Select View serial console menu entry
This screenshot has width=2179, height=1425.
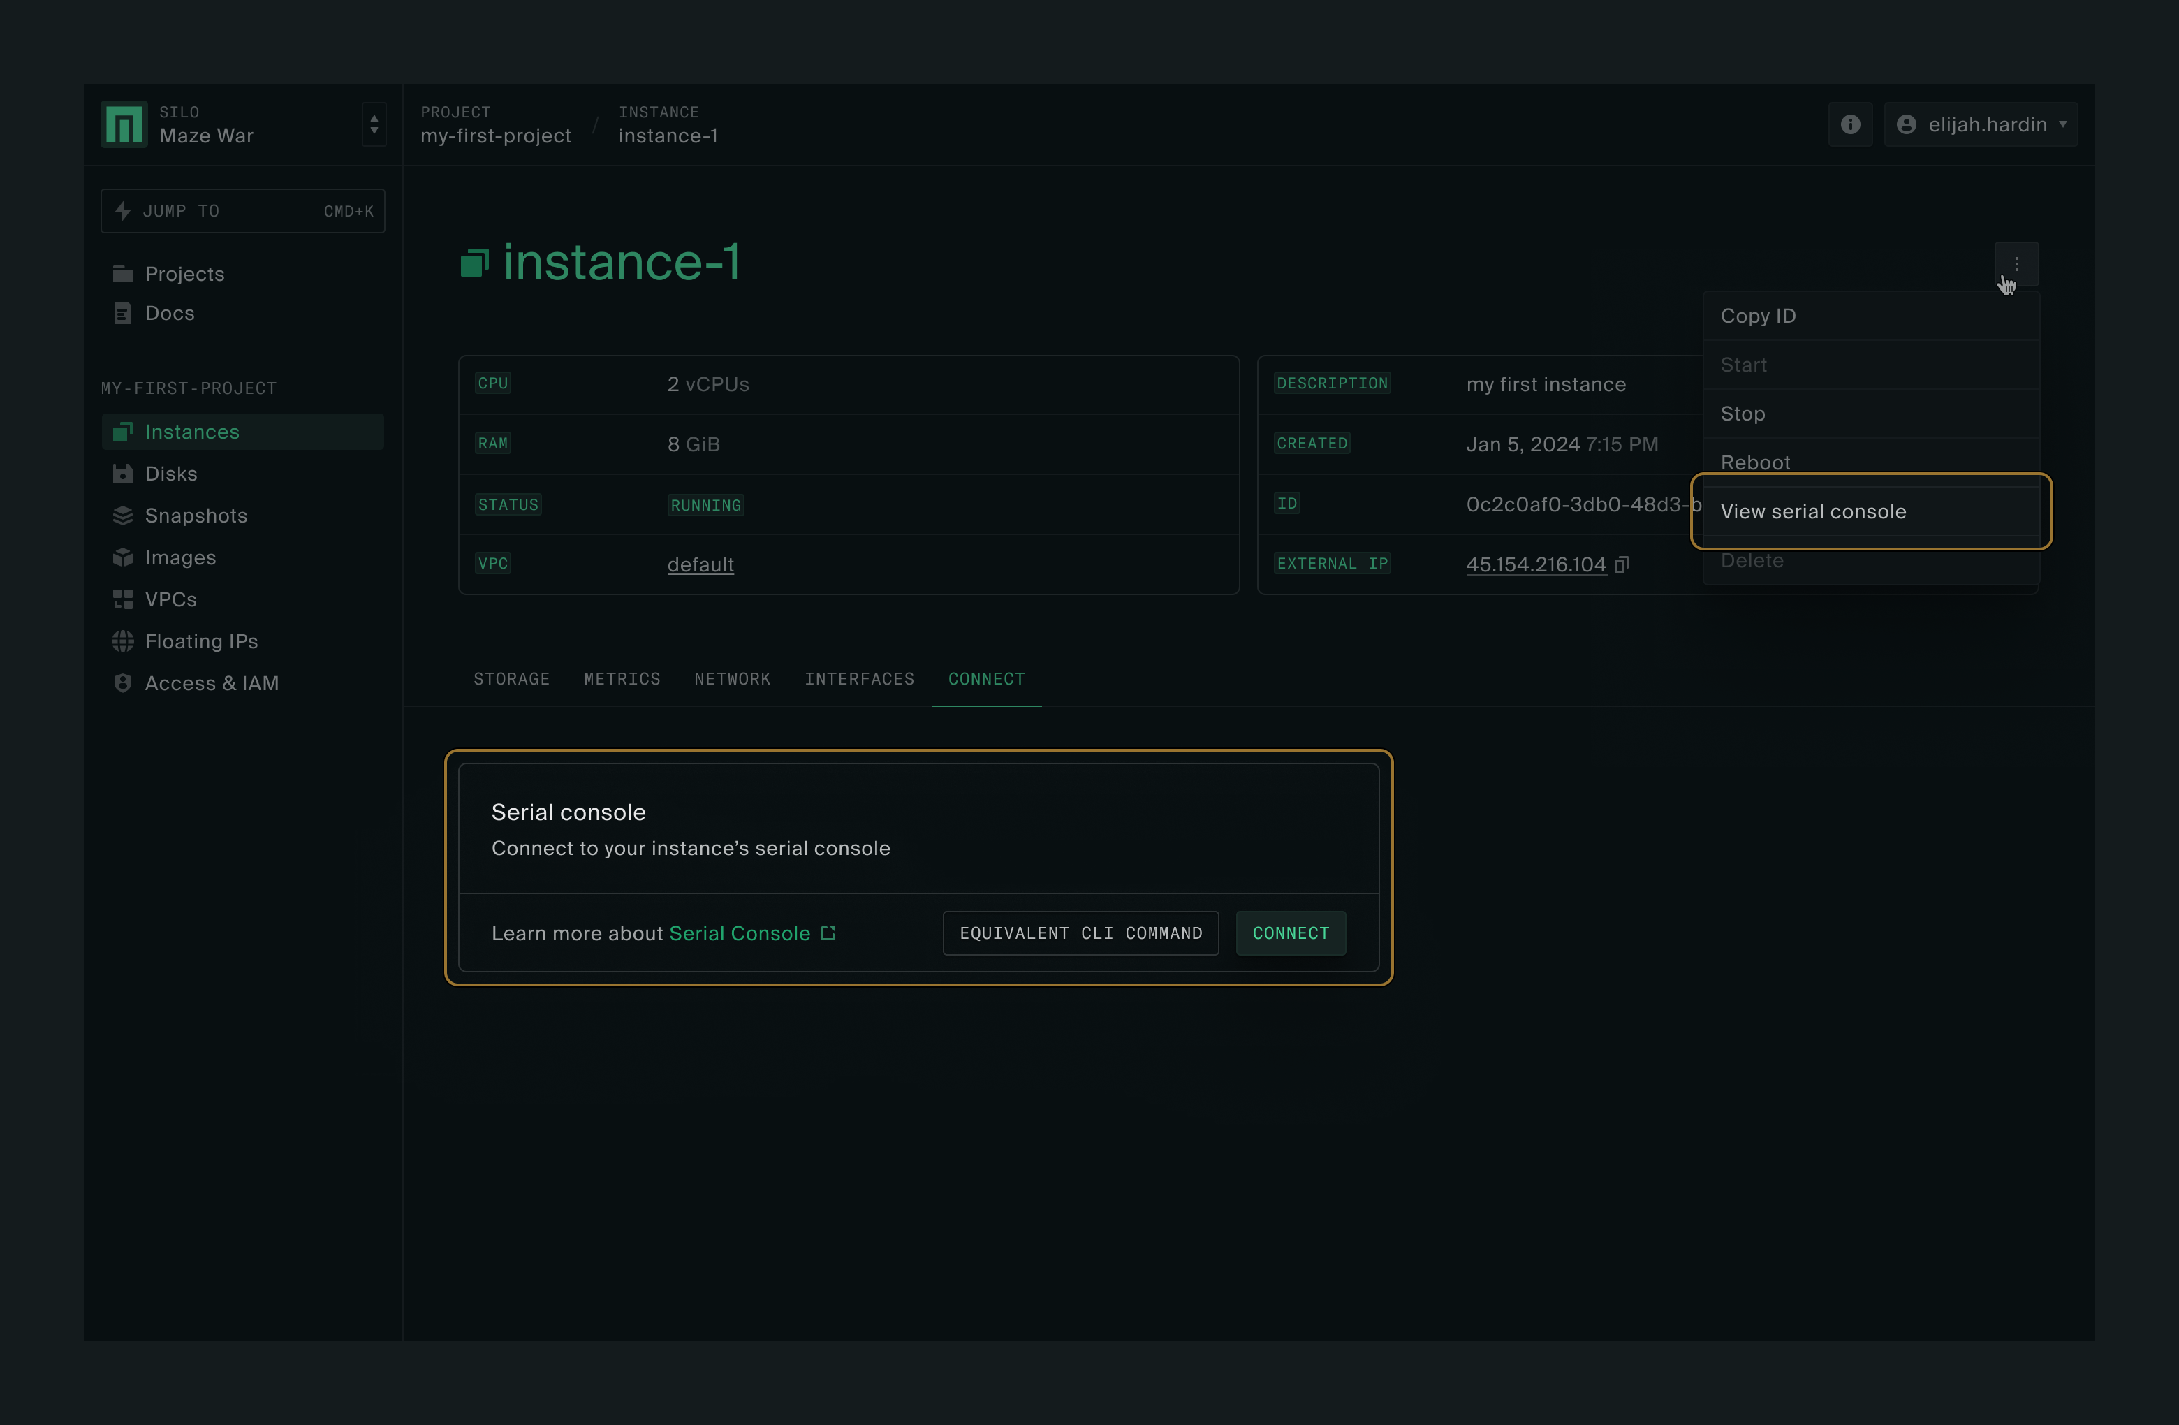[x=1813, y=512]
